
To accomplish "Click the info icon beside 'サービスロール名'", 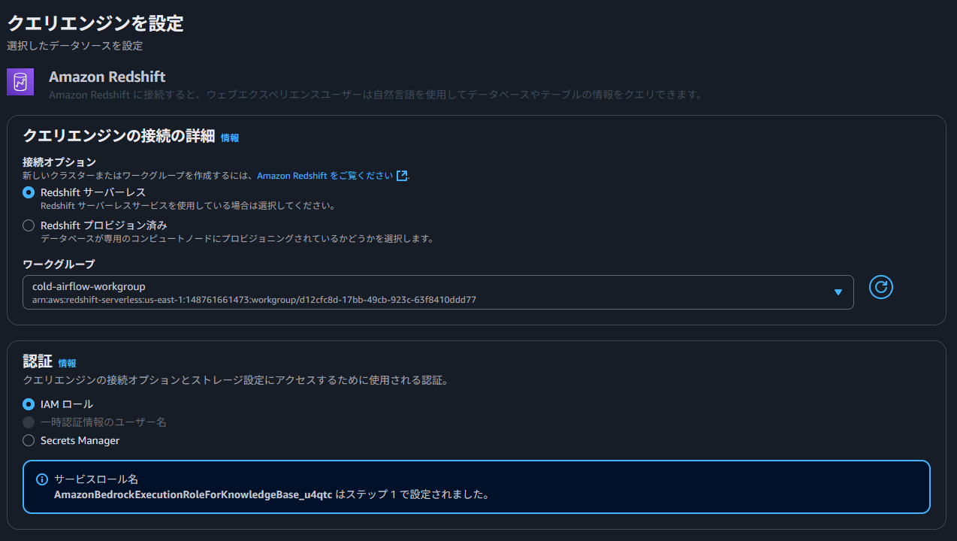I will coord(42,479).
